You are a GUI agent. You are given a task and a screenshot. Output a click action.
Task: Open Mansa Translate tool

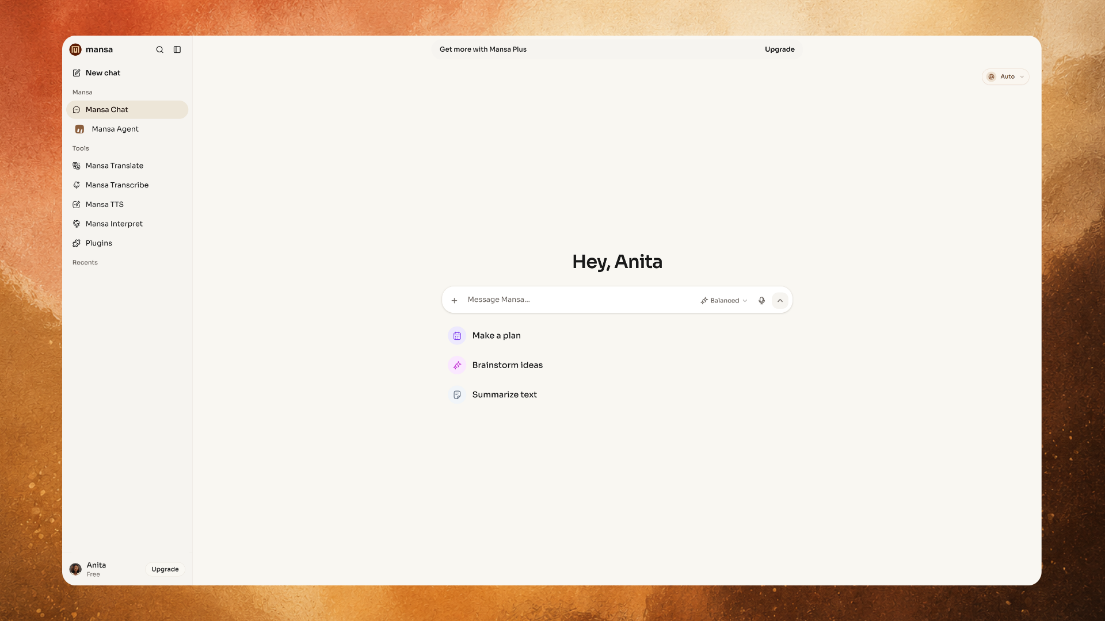coord(127,166)
